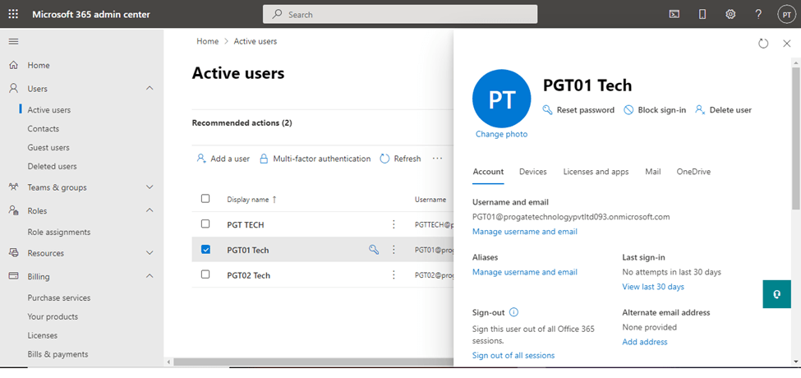Open the help question mark icon

click(x=758, y=14)
